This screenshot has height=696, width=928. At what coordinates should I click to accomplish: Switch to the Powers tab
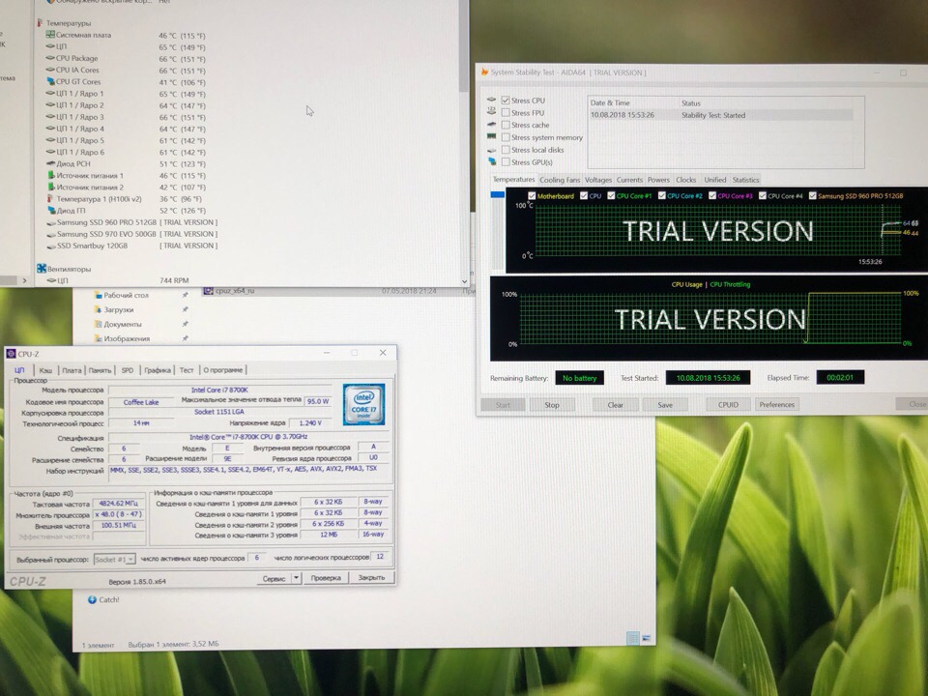tap(658, 180)
